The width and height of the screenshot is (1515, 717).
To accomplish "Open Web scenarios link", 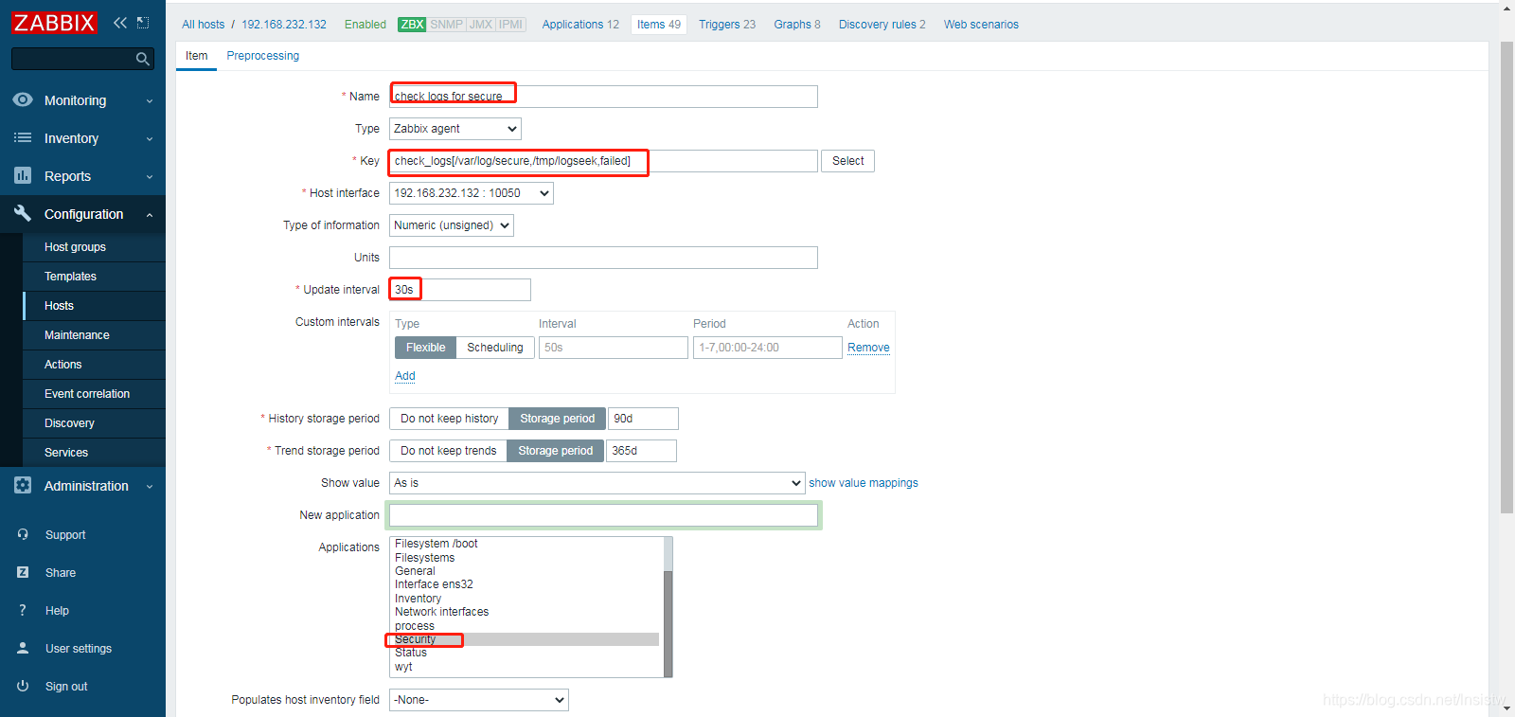I will pos(981,25).
